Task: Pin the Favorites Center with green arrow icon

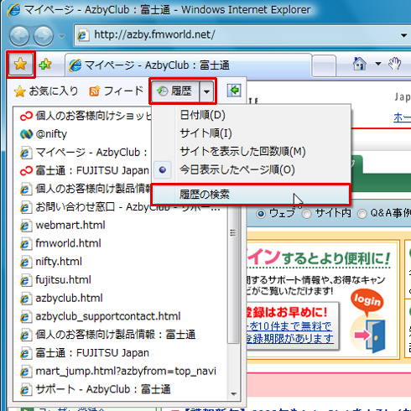Action: pyautogui.click(x=234, y=91)
